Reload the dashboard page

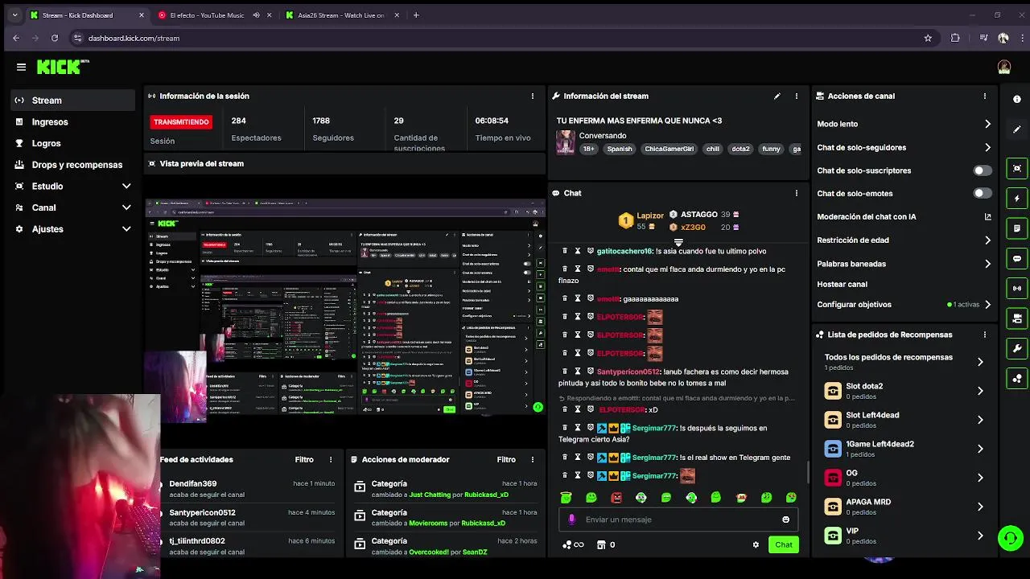pyautogui.click(x=55, y=38)
